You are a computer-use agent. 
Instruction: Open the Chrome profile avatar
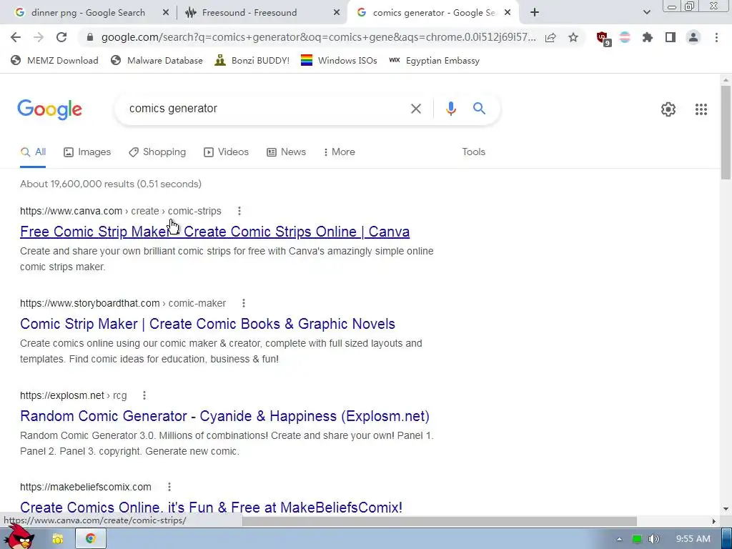point(693,37)
